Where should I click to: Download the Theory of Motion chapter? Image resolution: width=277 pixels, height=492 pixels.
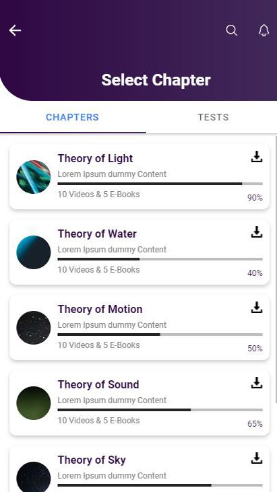257,307
